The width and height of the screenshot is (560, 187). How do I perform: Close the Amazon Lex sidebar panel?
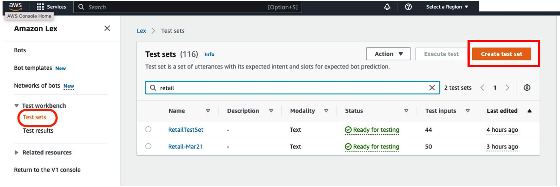click(x=107, y=28)
